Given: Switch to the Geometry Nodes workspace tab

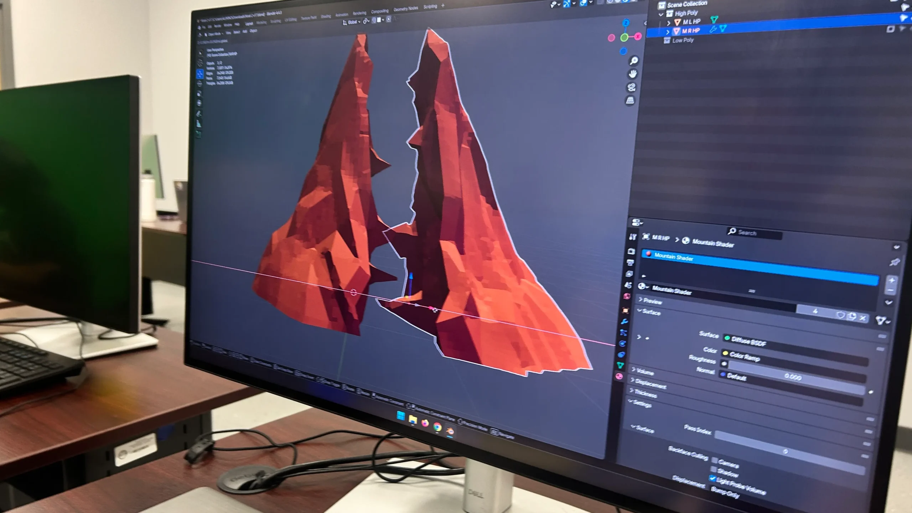Looking at the screenshot, I should click(x=405, y=9).
